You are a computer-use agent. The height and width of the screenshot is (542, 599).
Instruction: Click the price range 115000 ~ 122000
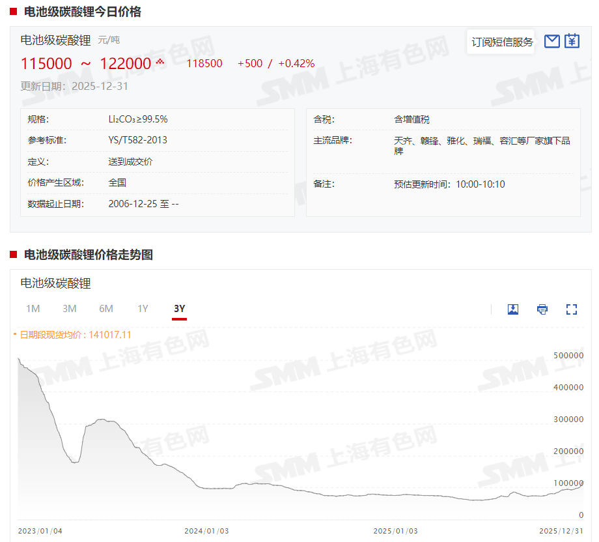click(x=85, y=64)
